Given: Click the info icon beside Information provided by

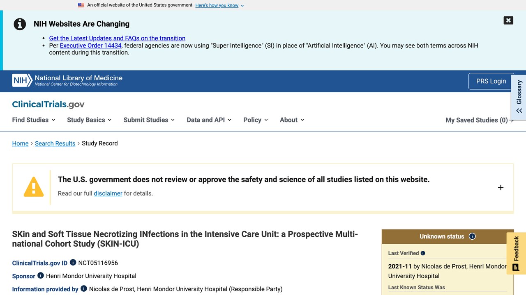Looking at the screenshot, I should point(84,288).
